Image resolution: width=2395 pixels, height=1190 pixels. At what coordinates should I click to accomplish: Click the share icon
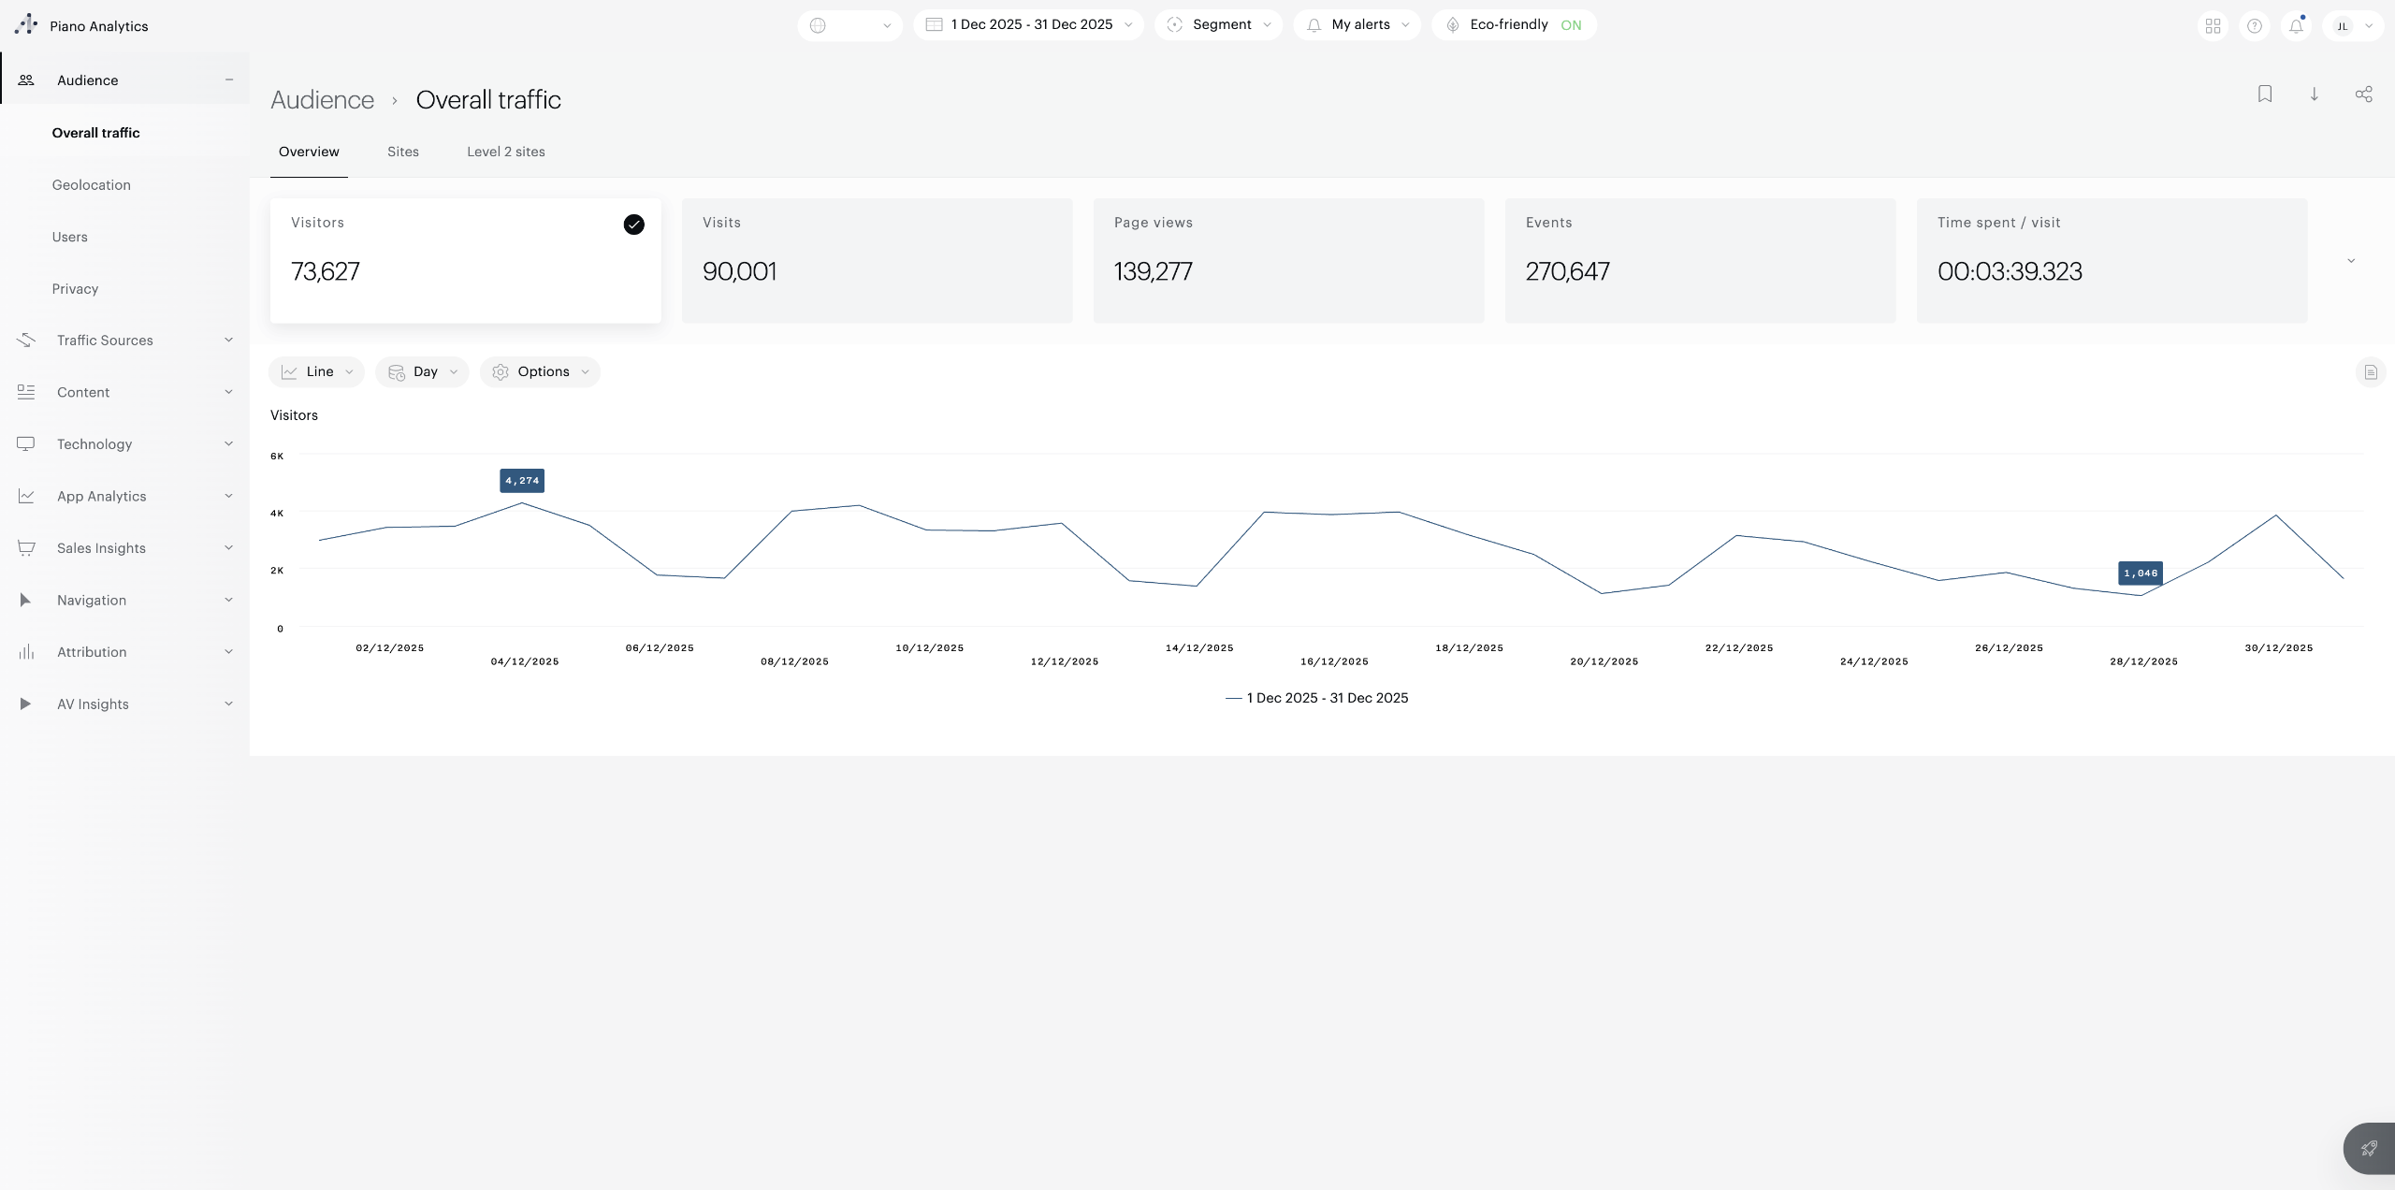(2363, 94)
